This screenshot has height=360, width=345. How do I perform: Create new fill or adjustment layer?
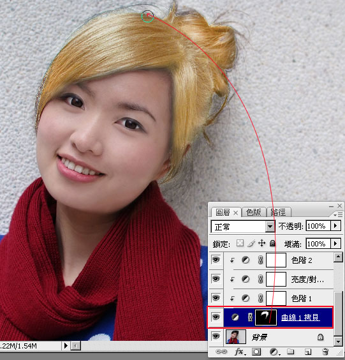click(274, 352)
